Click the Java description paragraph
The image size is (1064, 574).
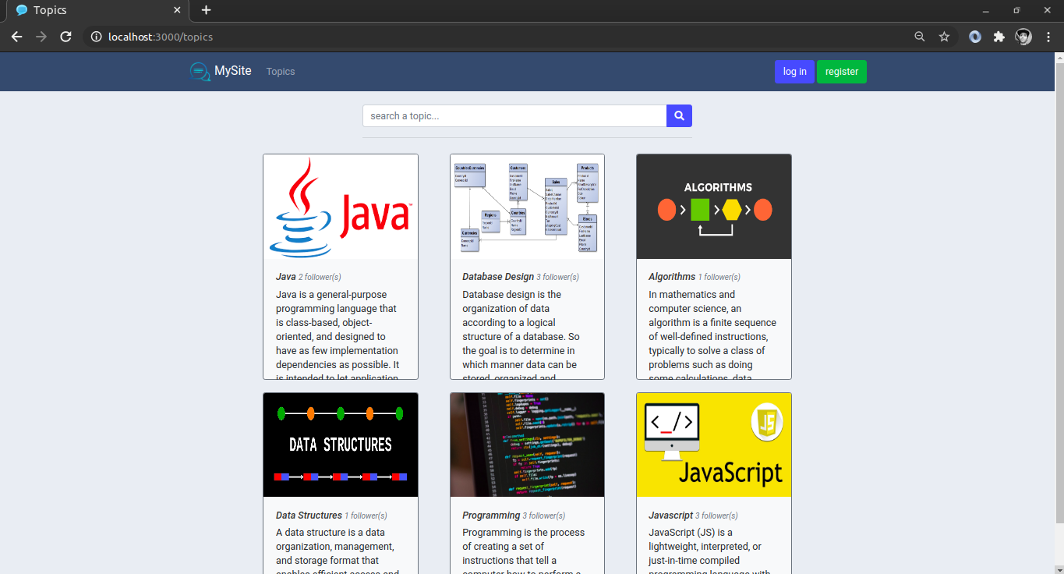tap(338, 334)
